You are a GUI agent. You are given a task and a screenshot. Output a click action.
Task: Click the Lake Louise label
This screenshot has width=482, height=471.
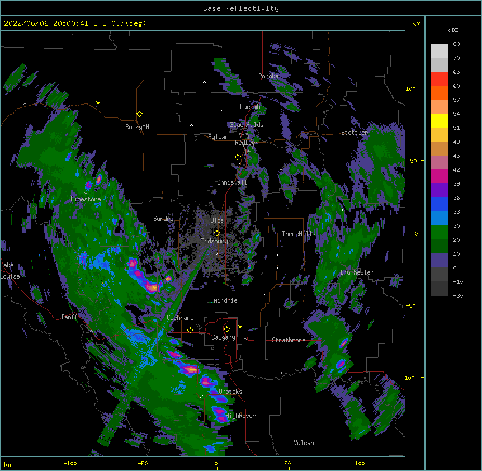[x=10, y=271]
